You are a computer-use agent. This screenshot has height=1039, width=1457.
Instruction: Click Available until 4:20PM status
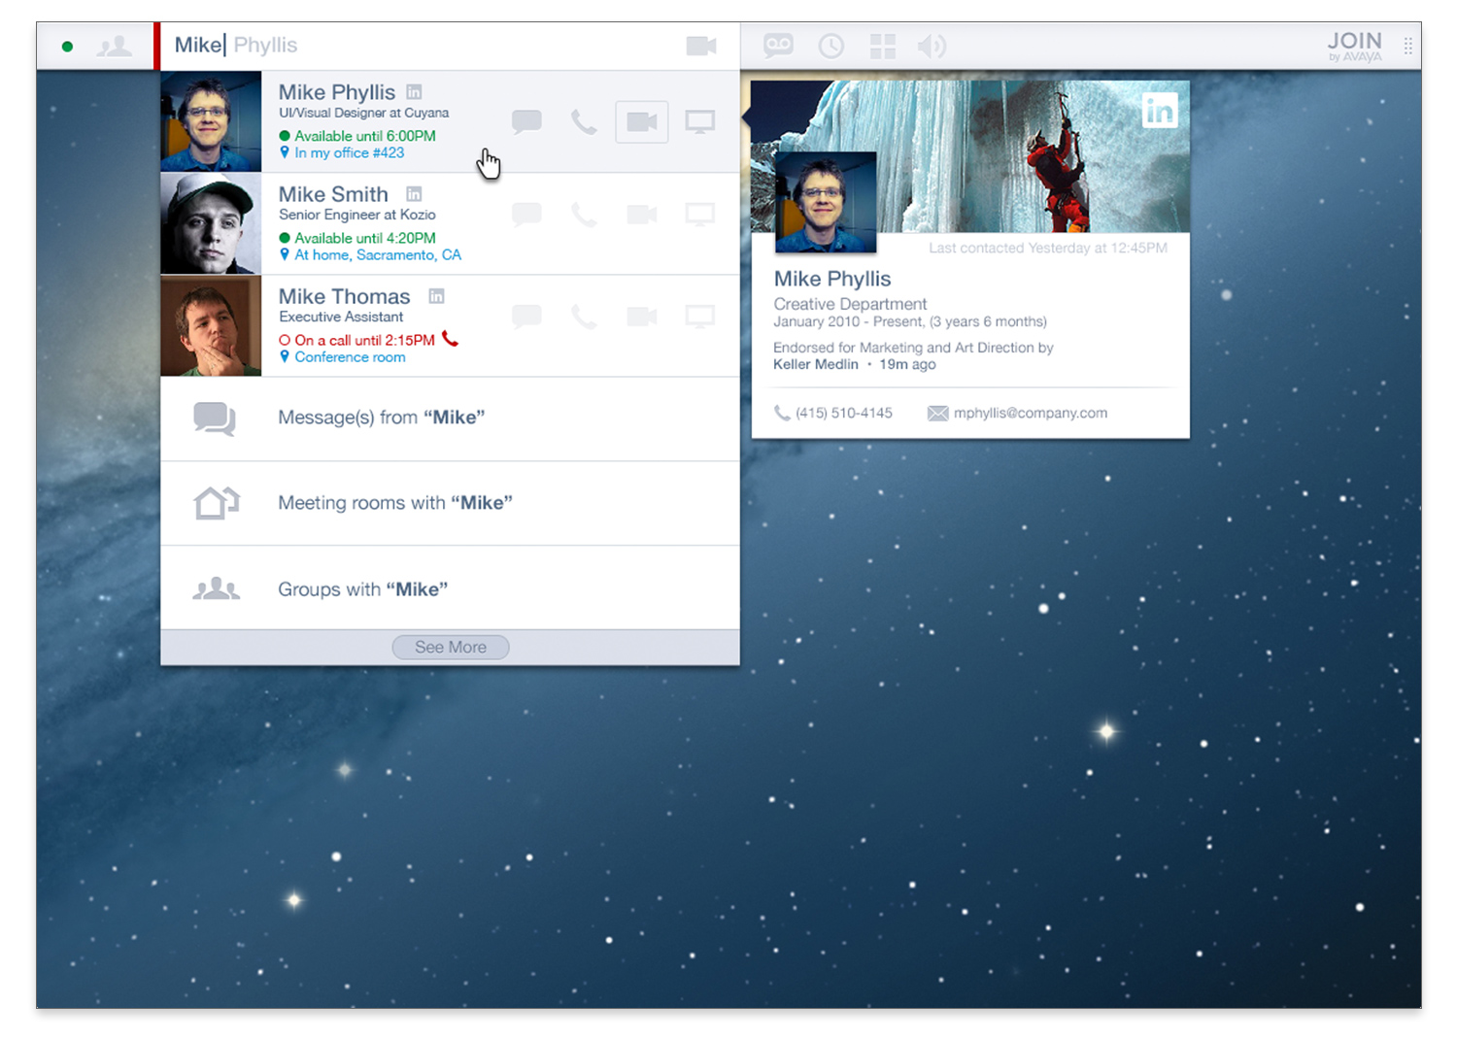pyautogui.click(x=357, y=238)
